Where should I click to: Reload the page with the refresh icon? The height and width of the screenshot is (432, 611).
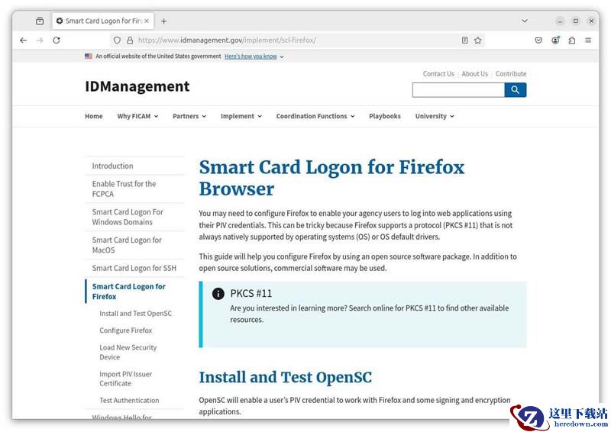pyautogui.click(x=57, y=40)
